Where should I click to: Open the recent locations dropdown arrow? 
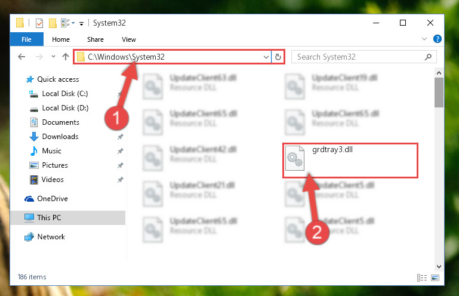pos(53,57)
